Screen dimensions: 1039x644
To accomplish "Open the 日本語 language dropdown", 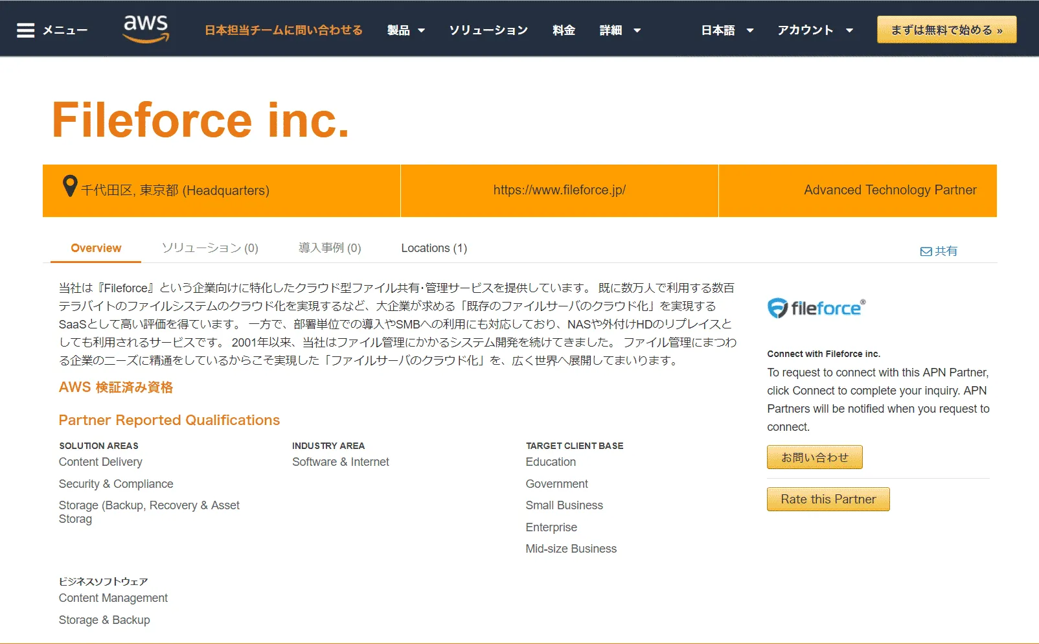I will point(727,30).
